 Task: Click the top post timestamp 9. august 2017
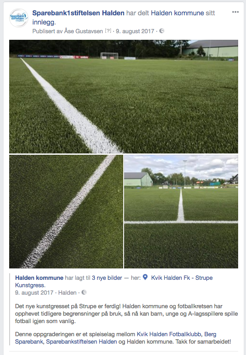(x=135, y=31)
